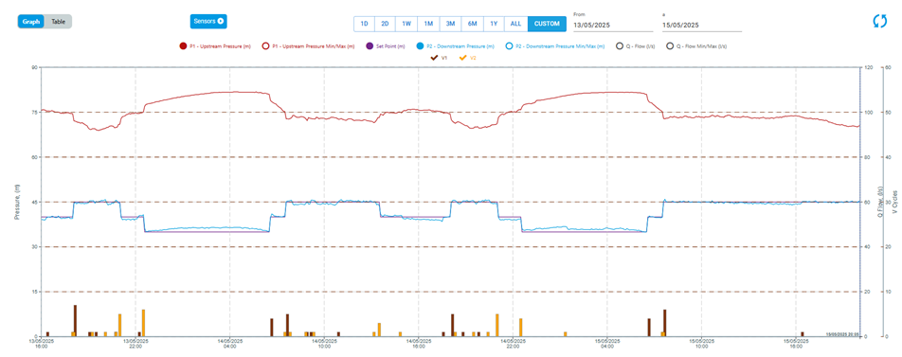Click the From date field 13/05/2025

coord(613,26)
